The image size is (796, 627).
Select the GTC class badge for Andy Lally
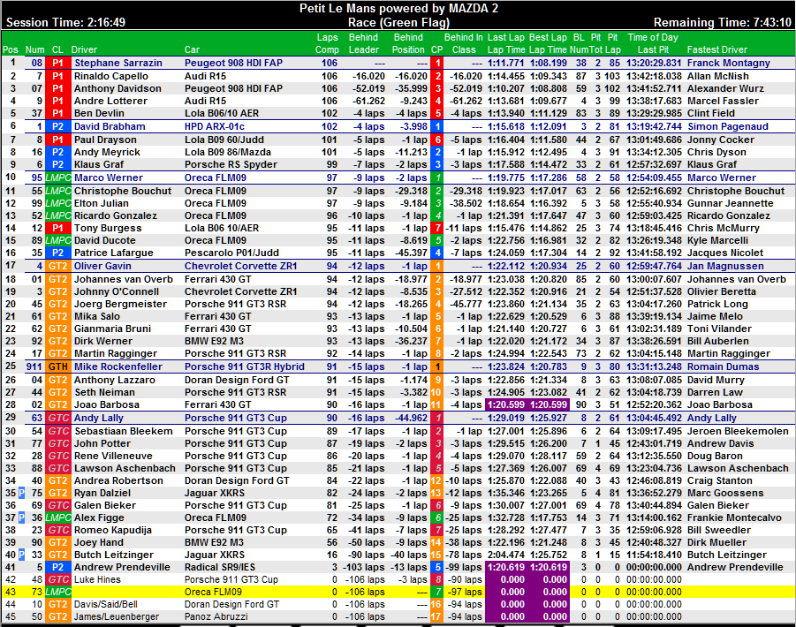click(58, 418)
